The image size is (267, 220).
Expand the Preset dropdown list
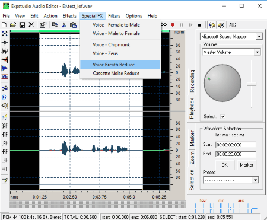pyautogui.click(x=255, y=180)
